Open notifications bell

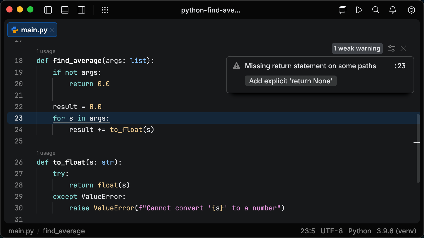pos(392,10)
